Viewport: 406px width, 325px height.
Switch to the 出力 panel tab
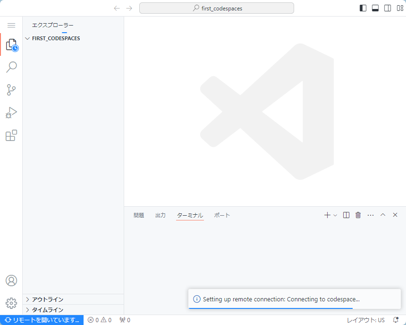coord(161,215)
